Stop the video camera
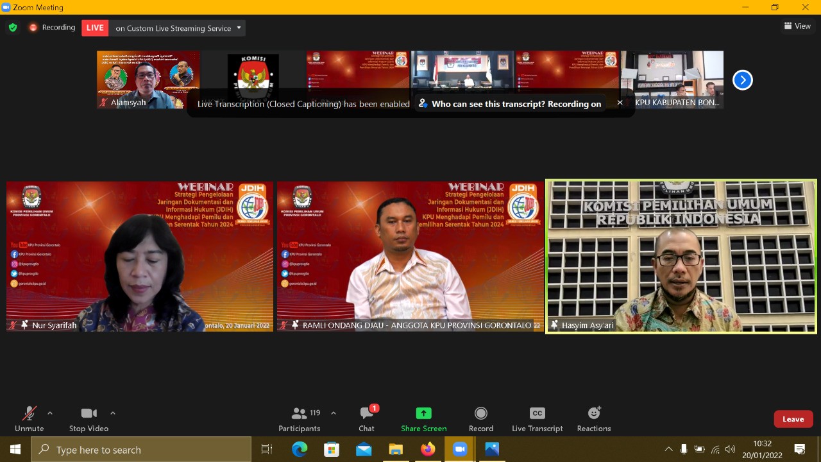This screenshot has width=821, height=462. pos(89,418)
